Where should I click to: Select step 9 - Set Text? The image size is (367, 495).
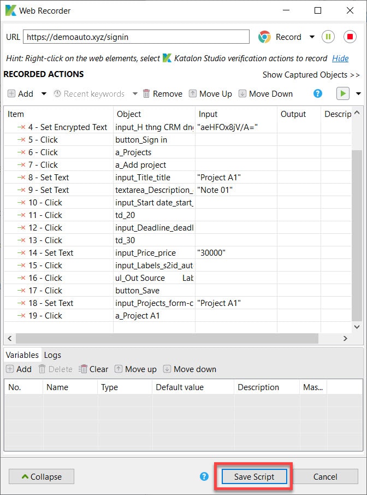tap(177, 190)
